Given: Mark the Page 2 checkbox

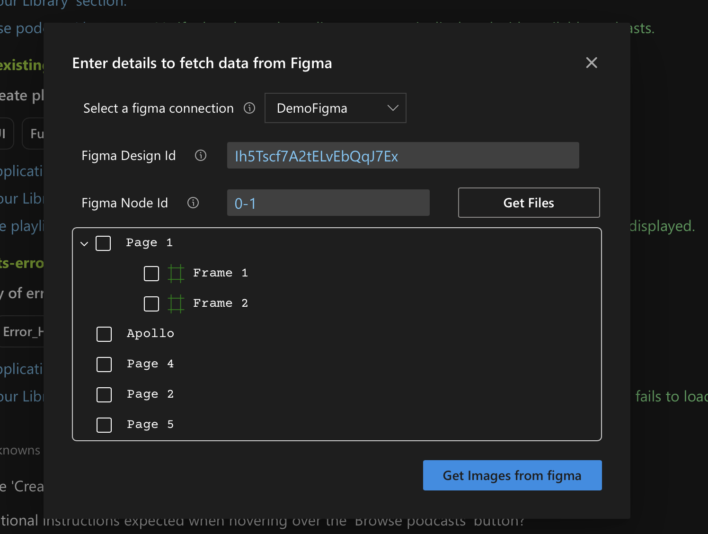Looking at the screenshot, I should pos(104,395).
